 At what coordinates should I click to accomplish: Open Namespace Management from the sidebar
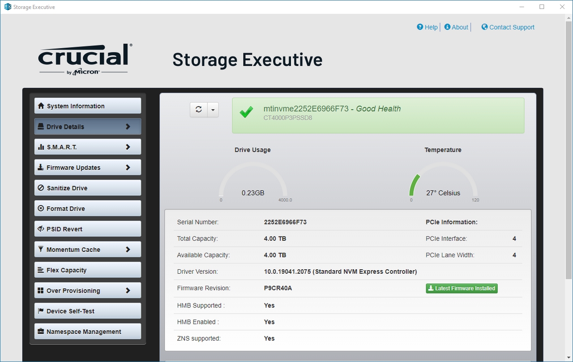[x=88, y=332]
